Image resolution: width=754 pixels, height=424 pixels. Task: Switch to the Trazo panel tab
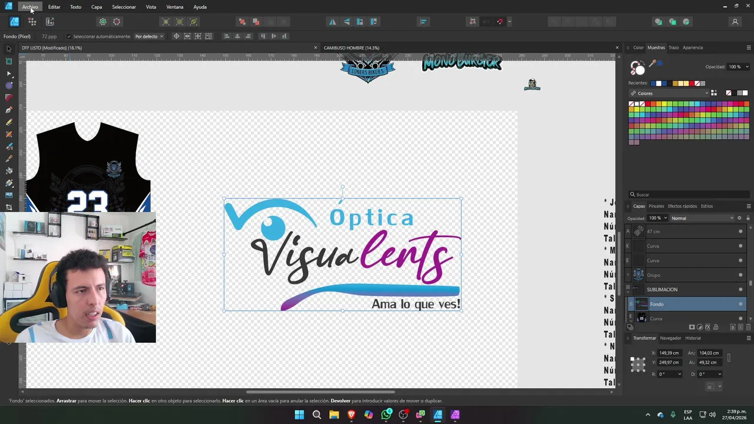tap(673, 48)
